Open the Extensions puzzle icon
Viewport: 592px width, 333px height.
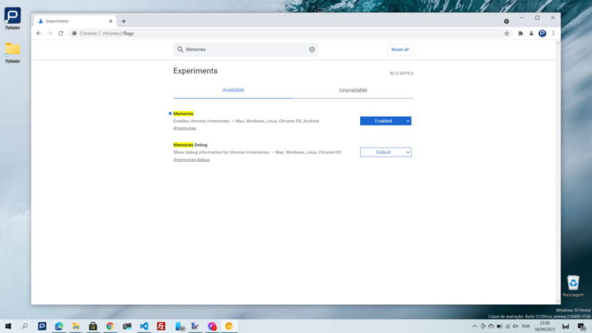(x=520, y=33)
